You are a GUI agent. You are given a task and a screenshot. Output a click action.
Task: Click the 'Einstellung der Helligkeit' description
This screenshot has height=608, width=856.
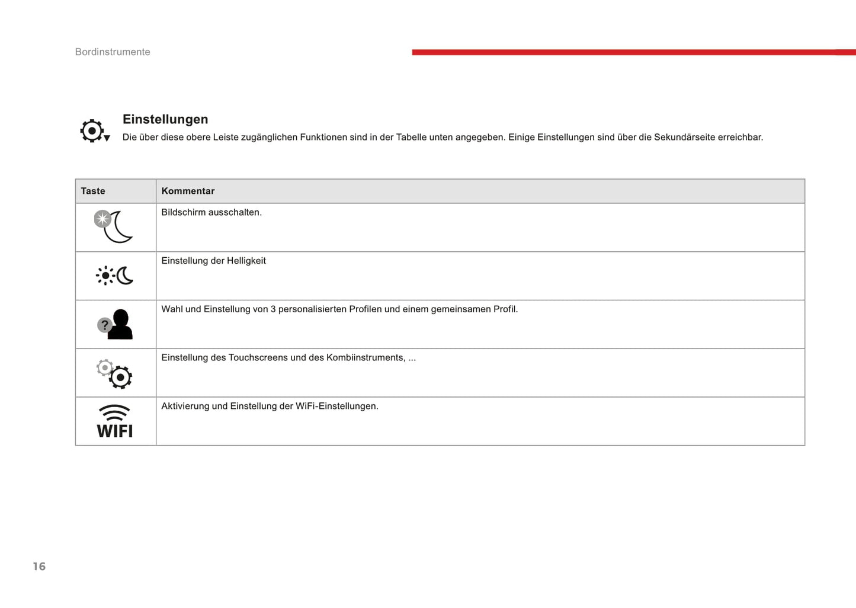click(x=213, y=261)
